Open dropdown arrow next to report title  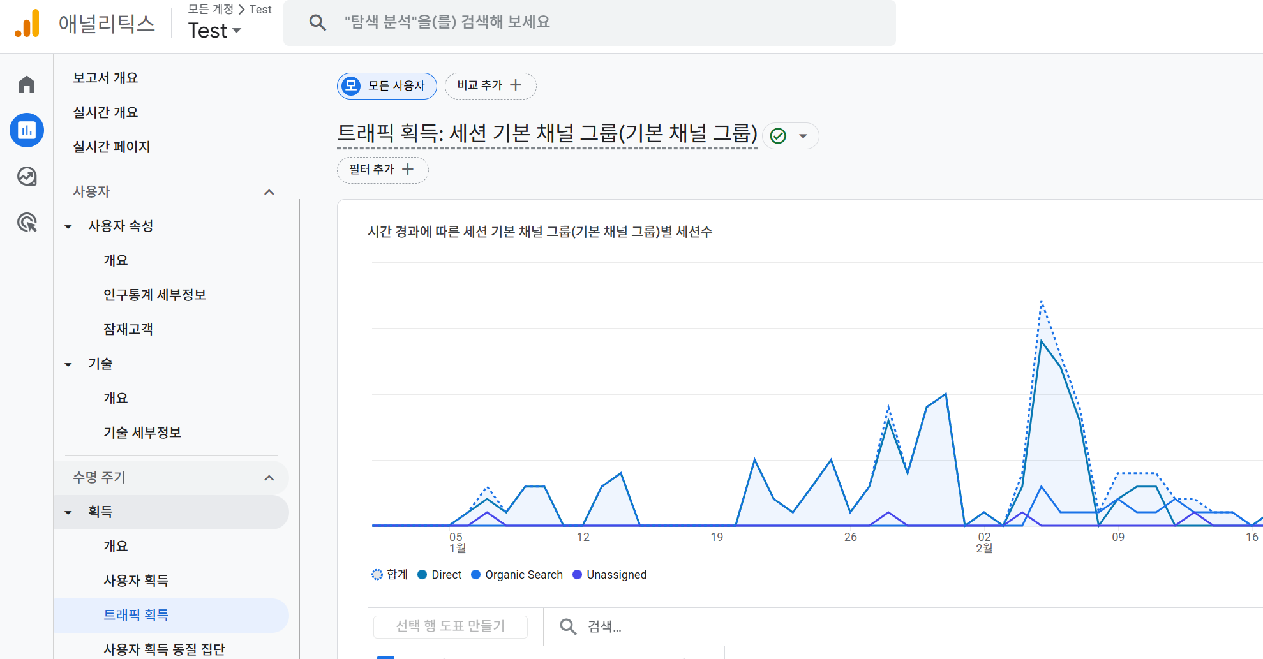pos(803,136)
